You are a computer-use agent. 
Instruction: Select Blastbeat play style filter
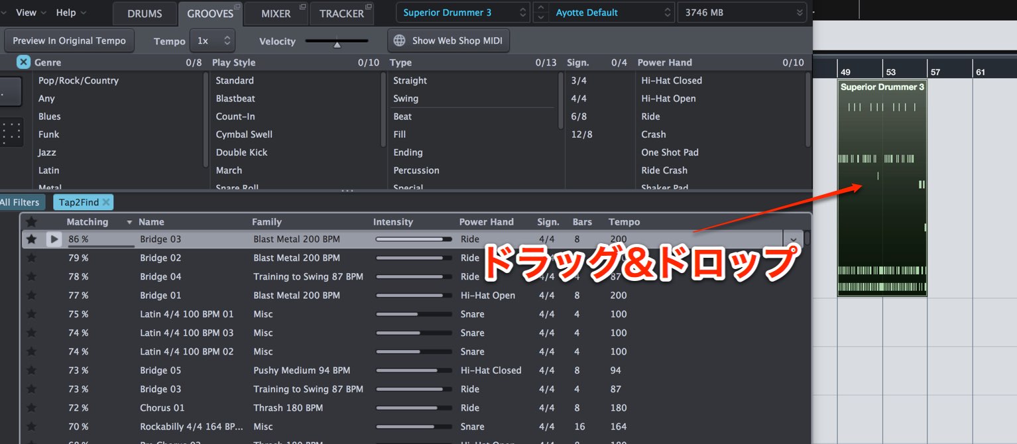[x=235, y=98]
